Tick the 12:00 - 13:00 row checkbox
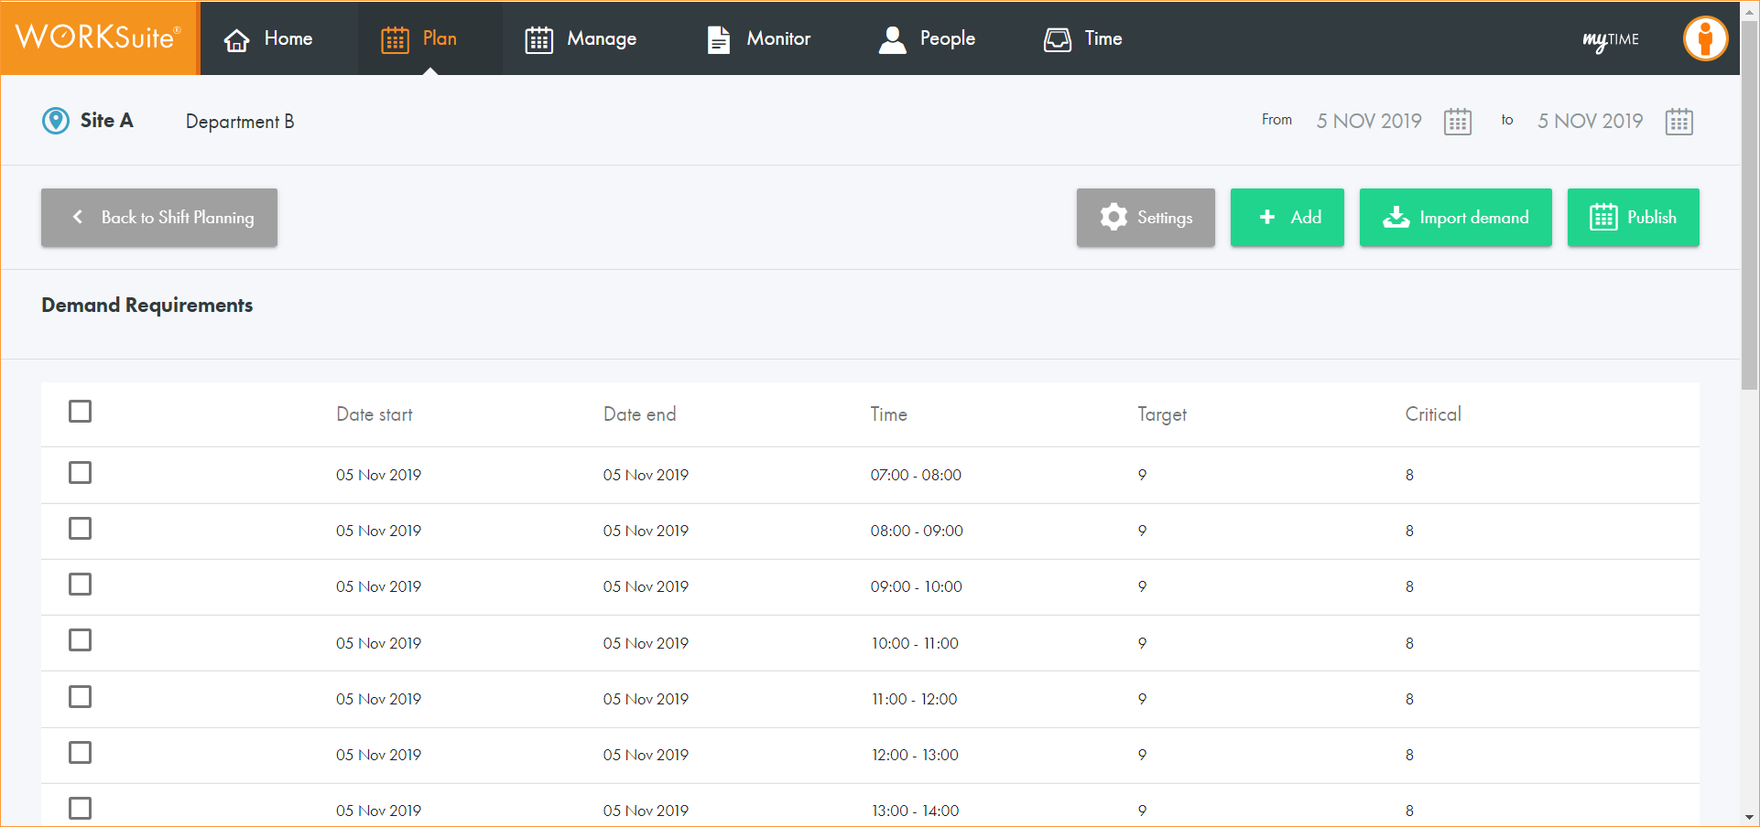This screenshot has width=1760, height=827. tap(81, 753)
